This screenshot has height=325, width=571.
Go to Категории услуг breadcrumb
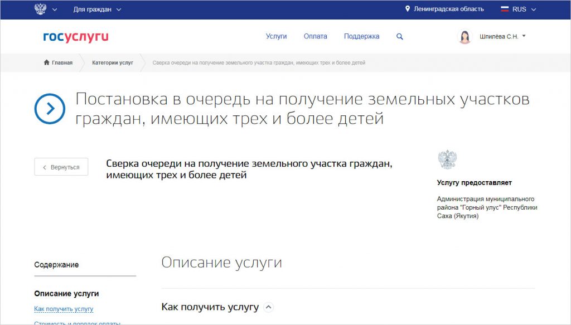(113, 62)
